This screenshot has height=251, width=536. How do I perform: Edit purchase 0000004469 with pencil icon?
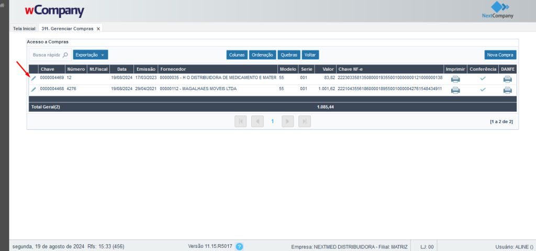click(33, 78)
